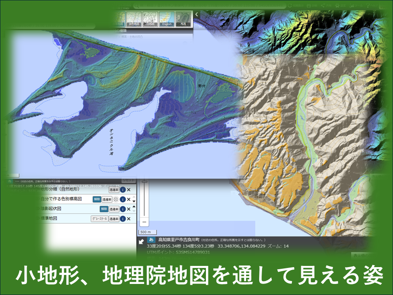
Task: Select the 白地図 base map thumbnail
Action: point(150,19)
